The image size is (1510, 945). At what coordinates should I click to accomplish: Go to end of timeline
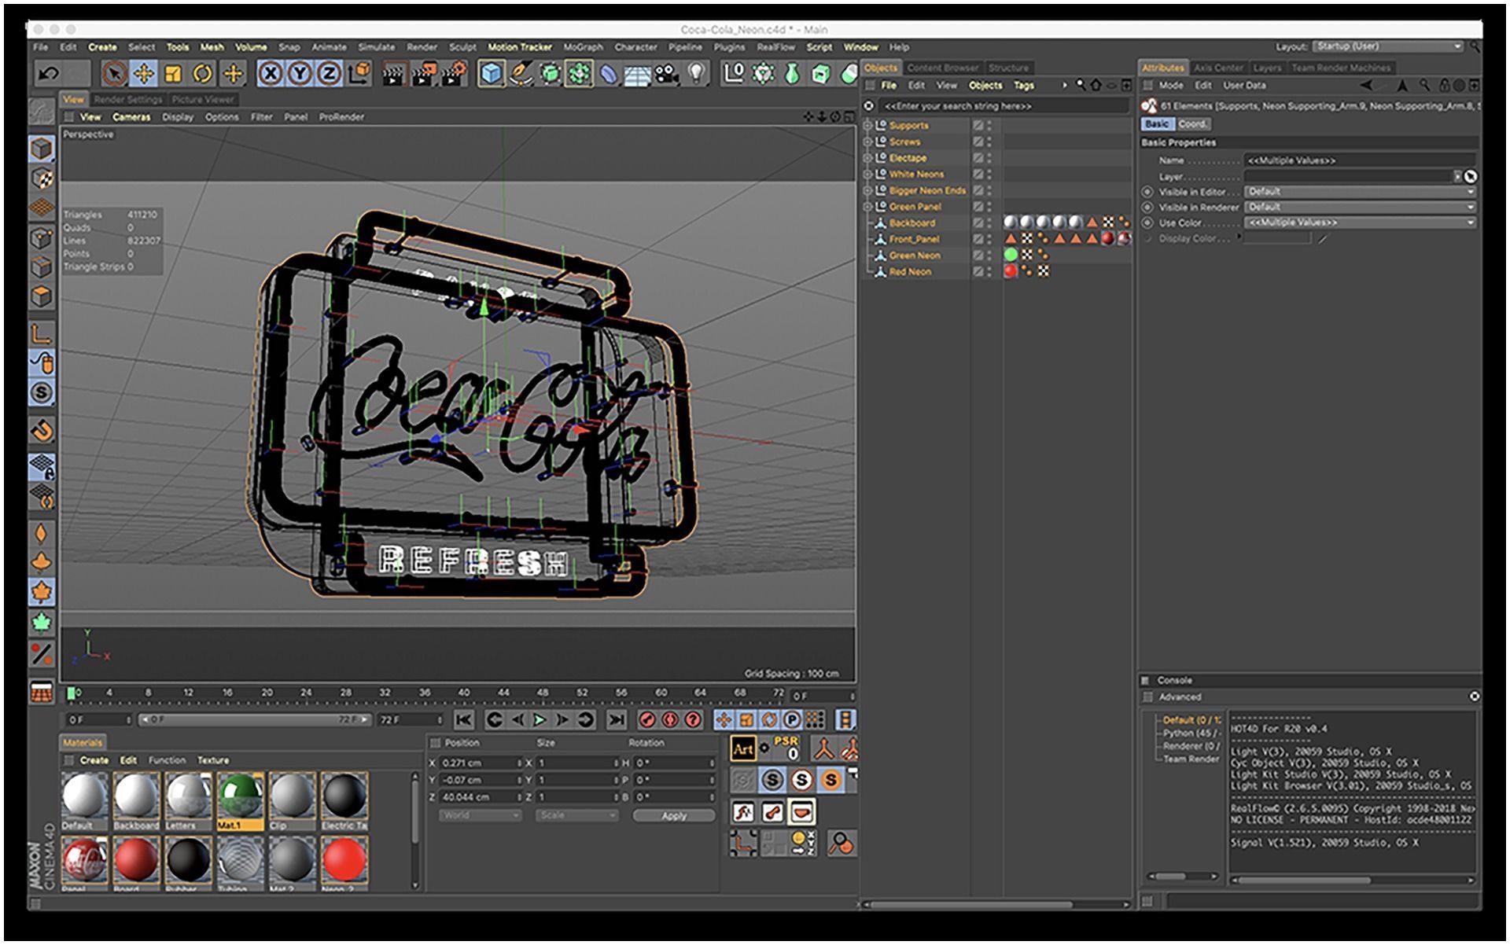coord(617,719)
